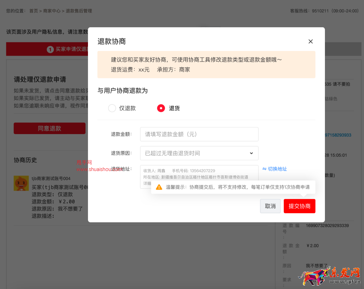Viewport: 364px width, 289px height.
Task: Submit via the red 提交协商 button
Action: [x=299, y=206]
